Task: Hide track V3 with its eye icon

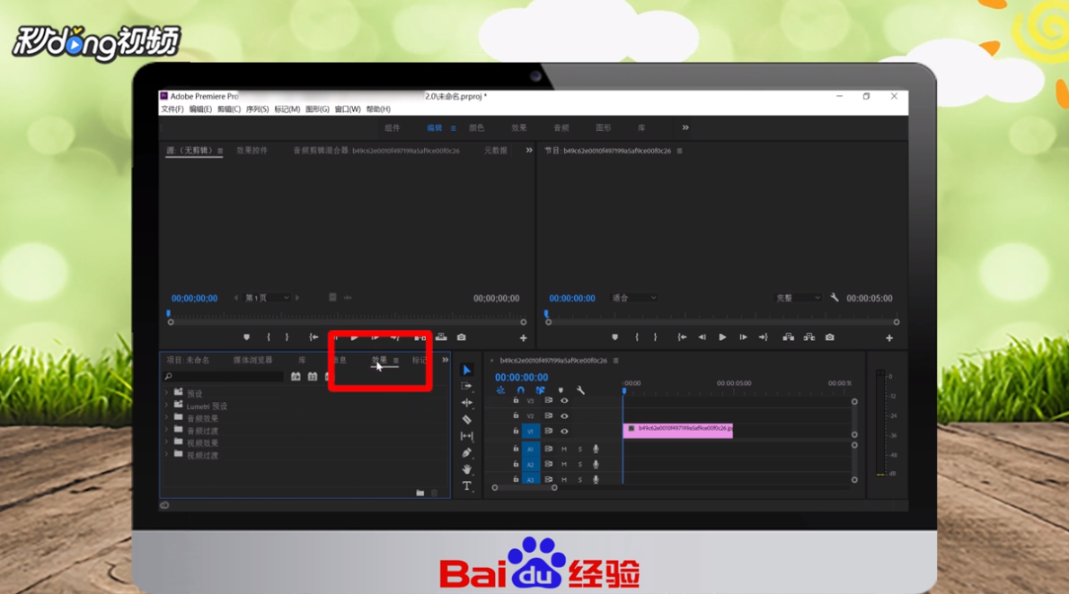Action: [564, 400]
